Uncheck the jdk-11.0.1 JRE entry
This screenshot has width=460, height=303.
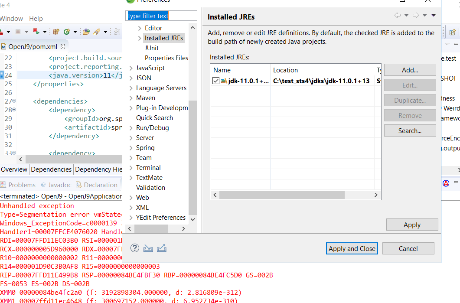click(215, 81)
